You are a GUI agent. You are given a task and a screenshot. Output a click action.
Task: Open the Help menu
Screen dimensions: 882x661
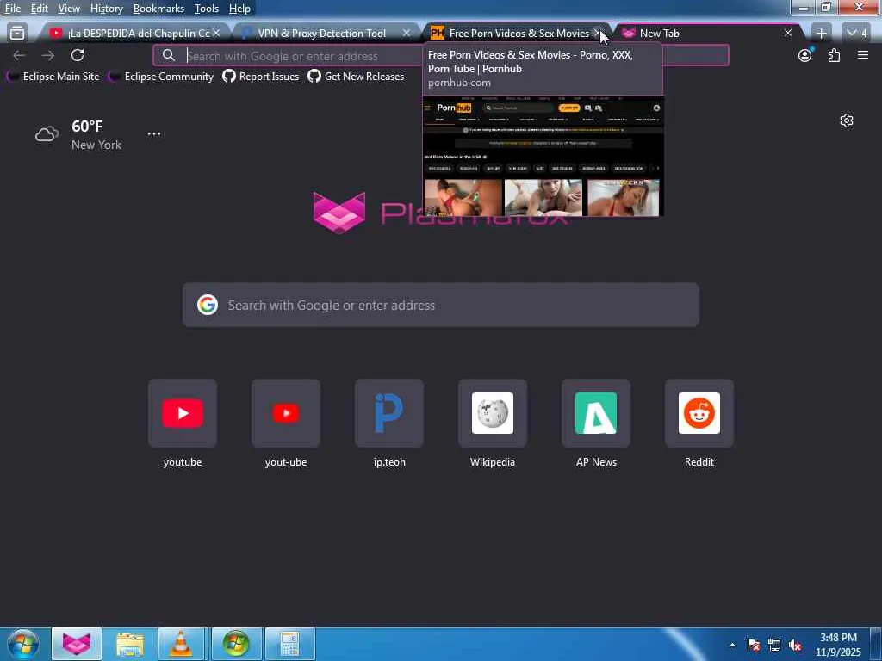click(x=239, y=9)
